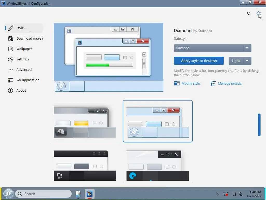Click Apply style to desktop button
The width and height of the screenshot is (266, 200).
199,61
